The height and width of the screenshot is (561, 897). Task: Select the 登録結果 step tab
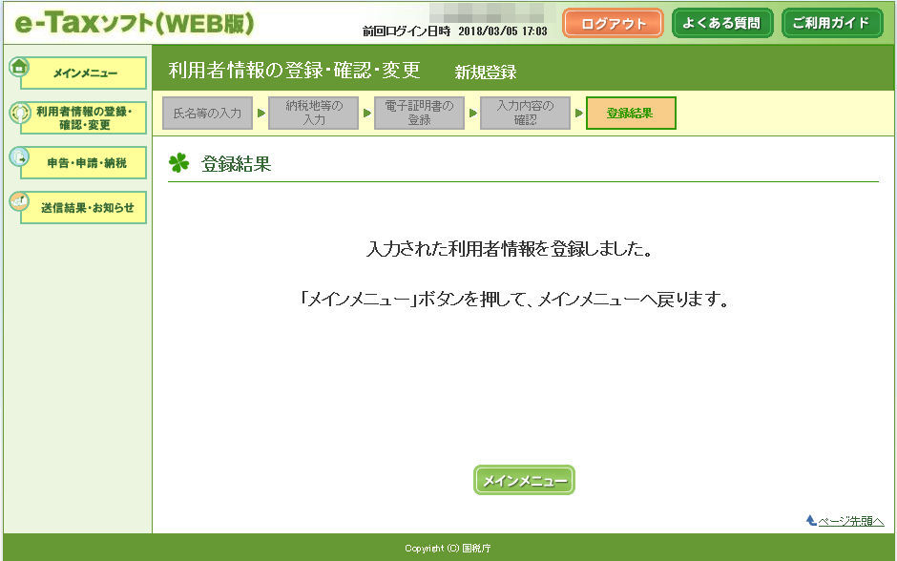click(x=631, y=113)
